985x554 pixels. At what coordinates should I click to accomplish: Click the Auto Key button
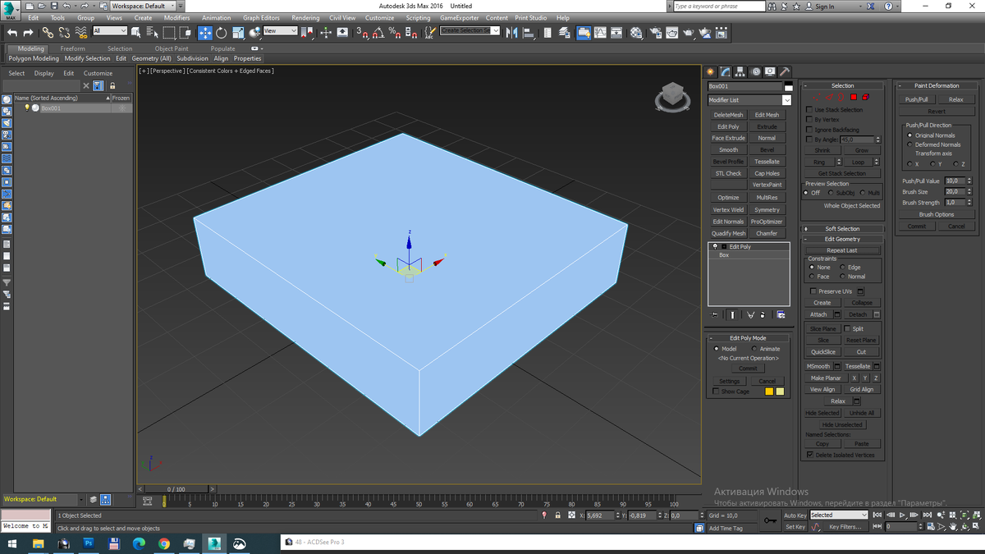795,515
